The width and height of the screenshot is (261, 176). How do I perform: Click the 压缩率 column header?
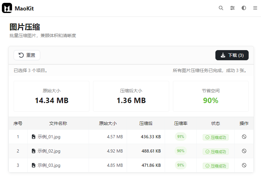pos(181,123)
